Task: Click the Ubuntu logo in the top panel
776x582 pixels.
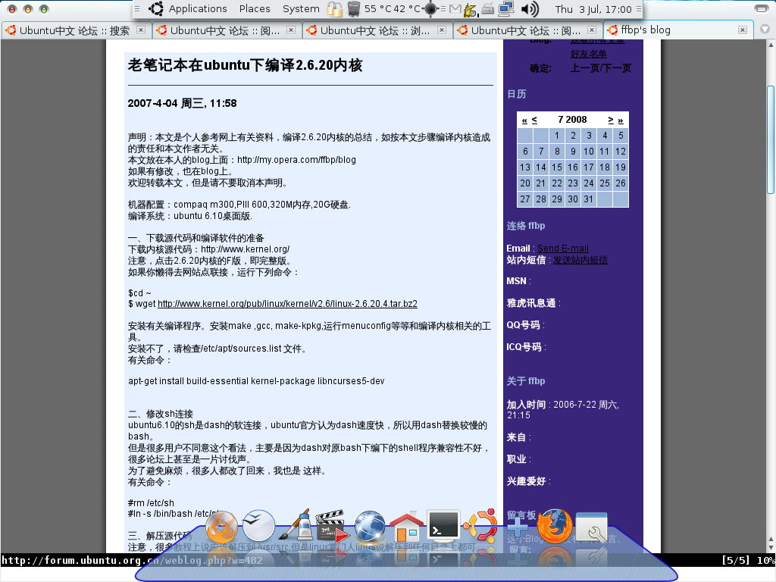Action: [x=156, y=8]
